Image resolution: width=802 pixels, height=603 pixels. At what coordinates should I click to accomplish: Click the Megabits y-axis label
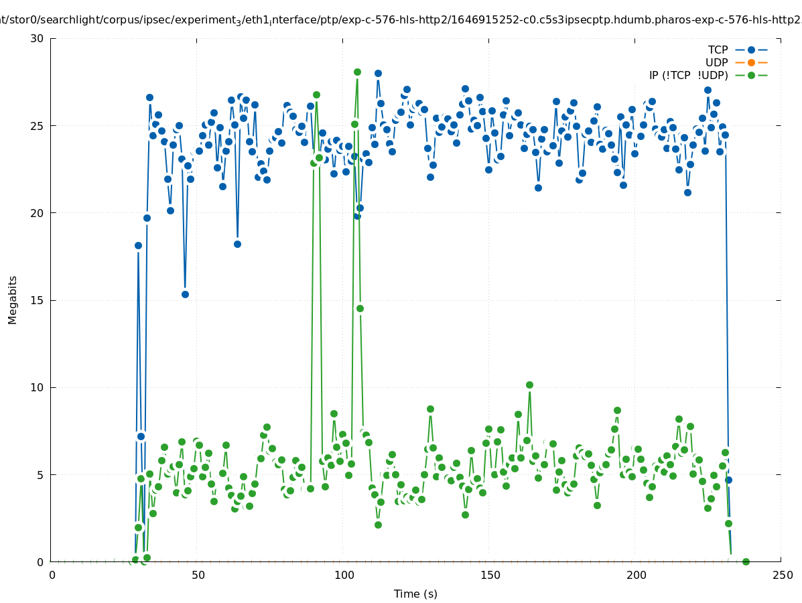[x=13, y=299]
